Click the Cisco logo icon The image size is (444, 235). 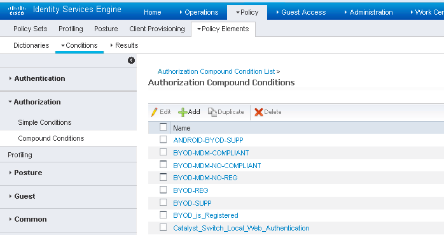point(17,10)
